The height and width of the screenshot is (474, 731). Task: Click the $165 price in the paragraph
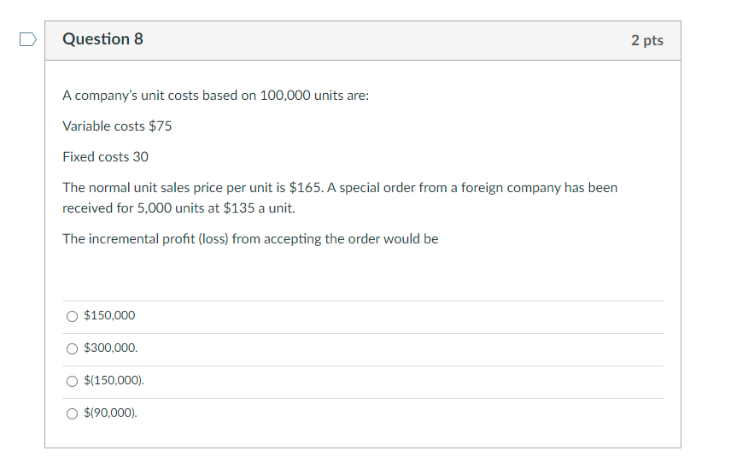pyautogui.click(x=306, y=187)
